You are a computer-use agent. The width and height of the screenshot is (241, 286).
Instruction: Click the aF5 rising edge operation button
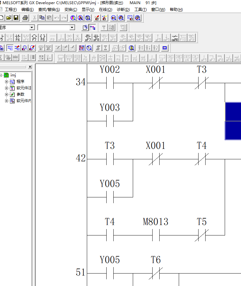(x=158, y=37)
